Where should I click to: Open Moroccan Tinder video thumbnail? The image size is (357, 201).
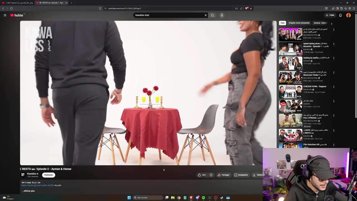pos(290,77)
